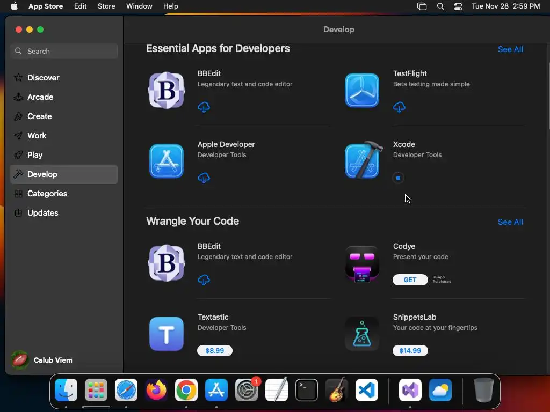Download BBEdit under Wrangle Your Code
The height and width of the screenshot is (412, 550).
pos(204,279)
